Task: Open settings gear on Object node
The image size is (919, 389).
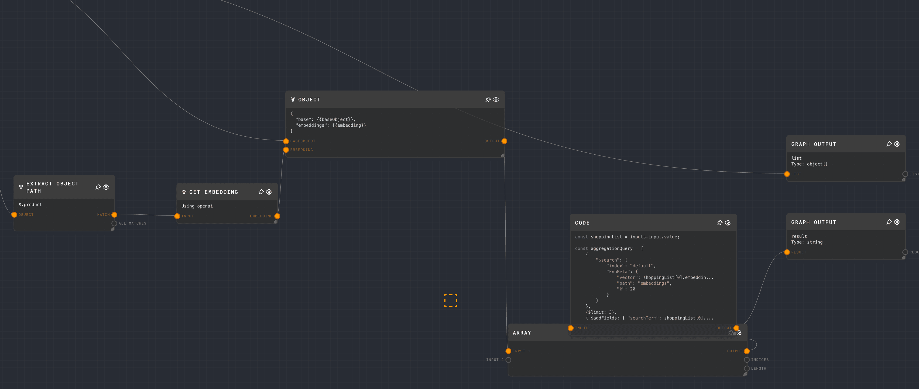Action: (x=496, y=99)
